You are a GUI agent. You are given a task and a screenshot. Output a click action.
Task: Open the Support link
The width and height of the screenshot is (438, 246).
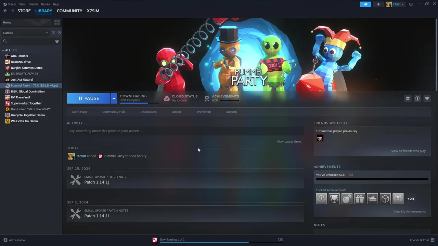click(232, 112)
